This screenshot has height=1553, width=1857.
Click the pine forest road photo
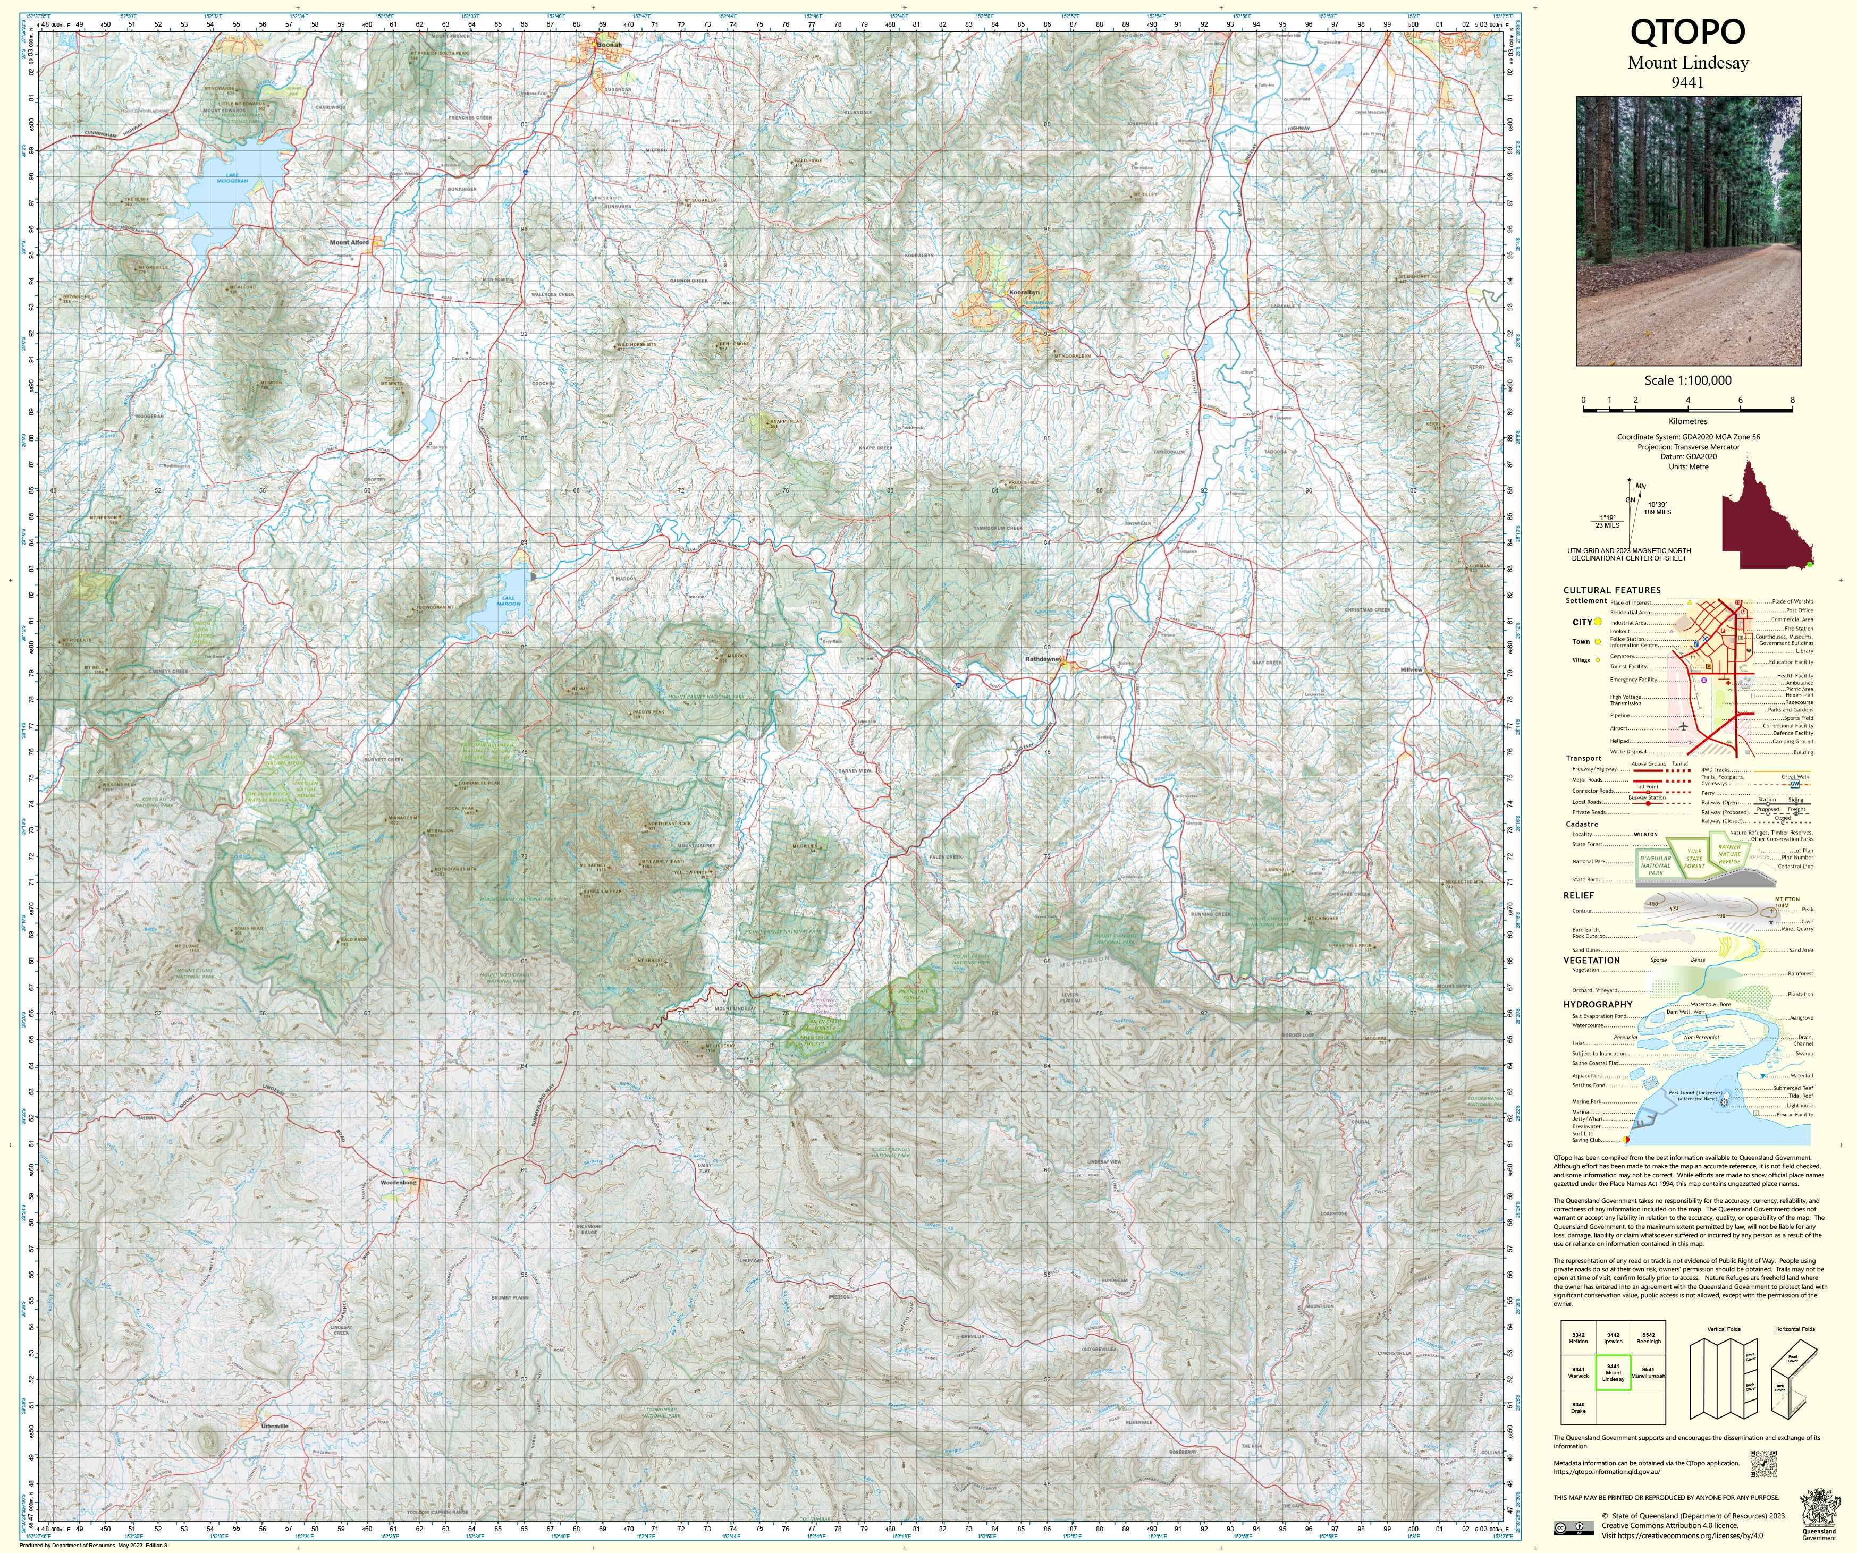click(1688, 231)
